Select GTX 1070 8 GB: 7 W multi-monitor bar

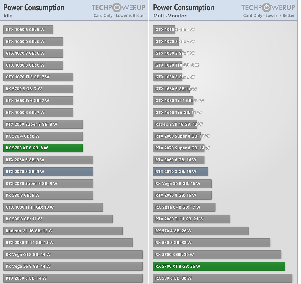(166, 41)
